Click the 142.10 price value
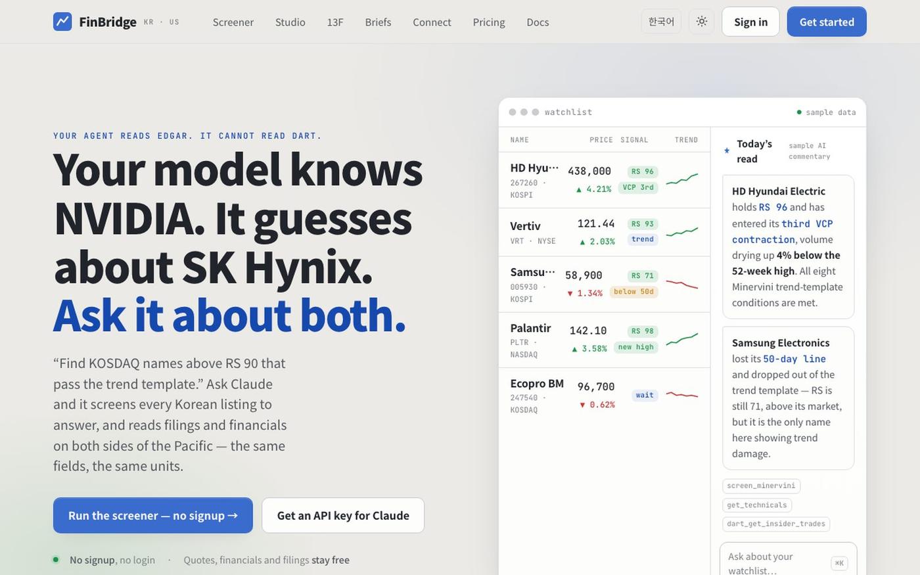The image size is (920, 575). click(588, 331)
